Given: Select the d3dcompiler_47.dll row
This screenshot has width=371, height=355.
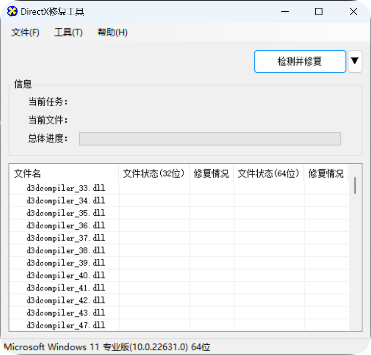Looking at the screenshot, I should point(66,325).
